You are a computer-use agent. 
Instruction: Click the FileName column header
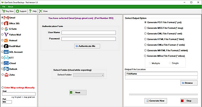click(x=161, y=74)
